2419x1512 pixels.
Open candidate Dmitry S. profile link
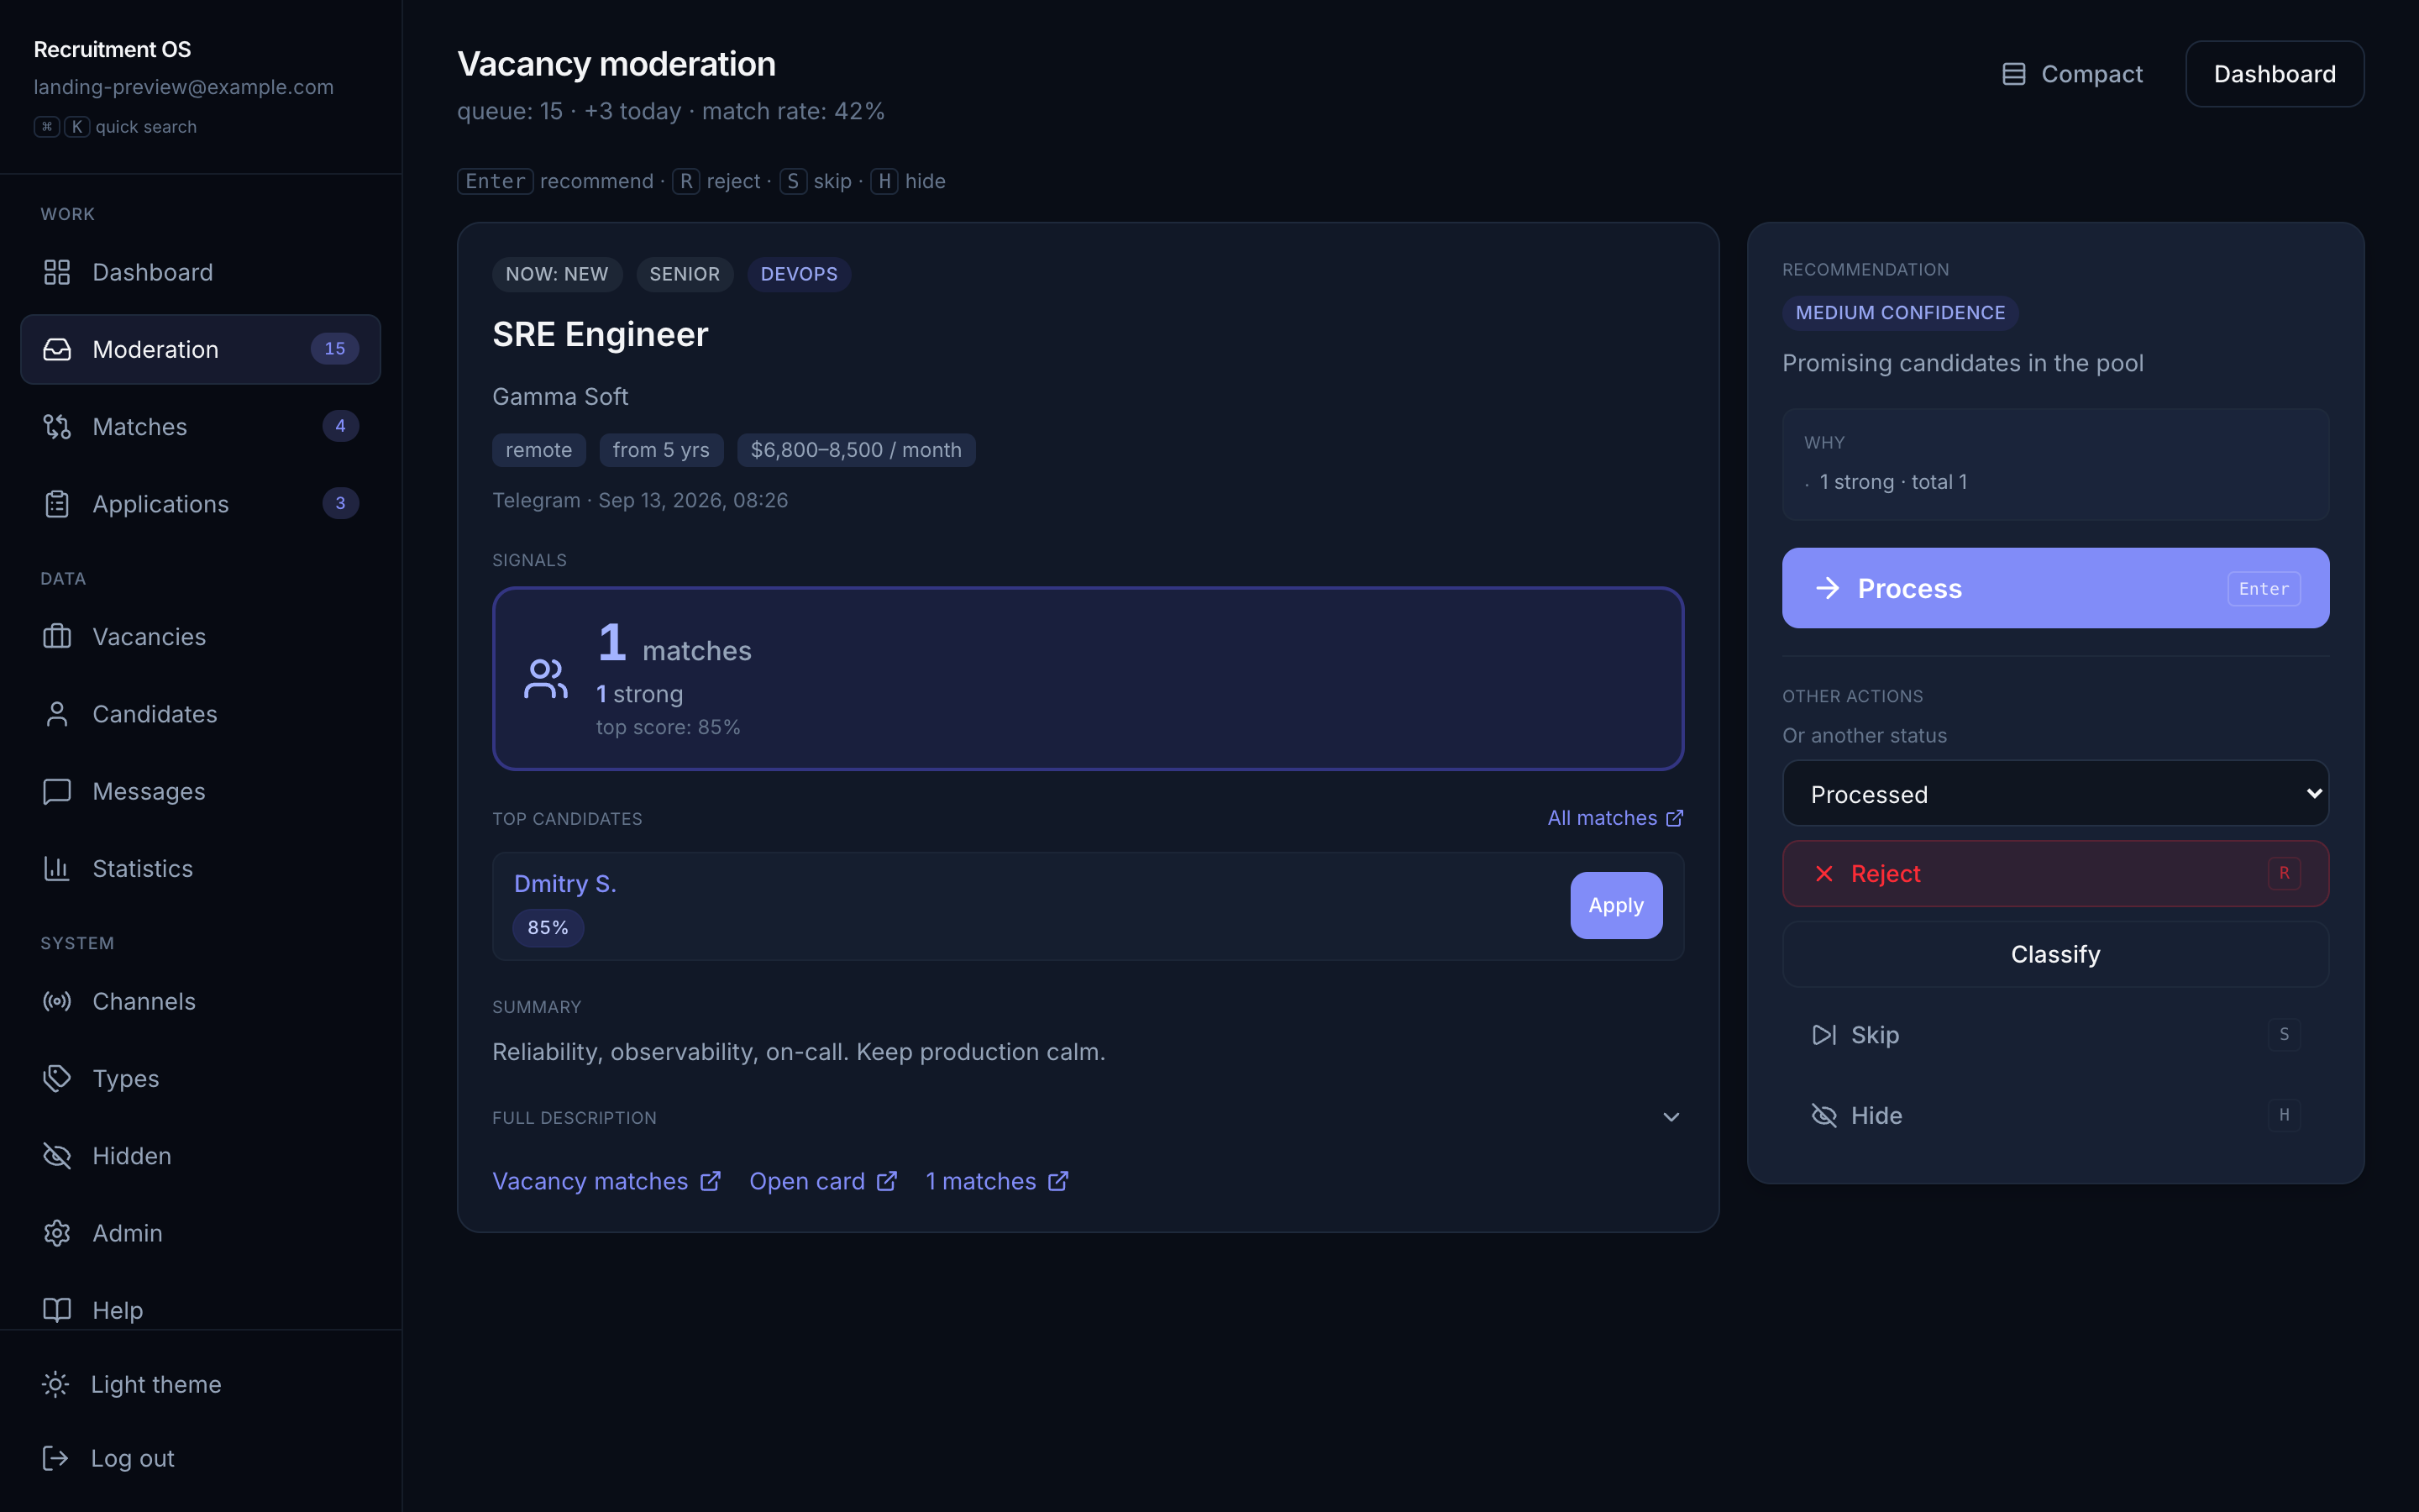tap(564, 884)
